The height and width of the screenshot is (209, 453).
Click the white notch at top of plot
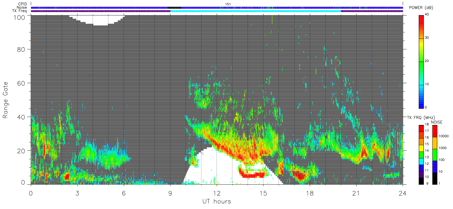click(97, 20)
